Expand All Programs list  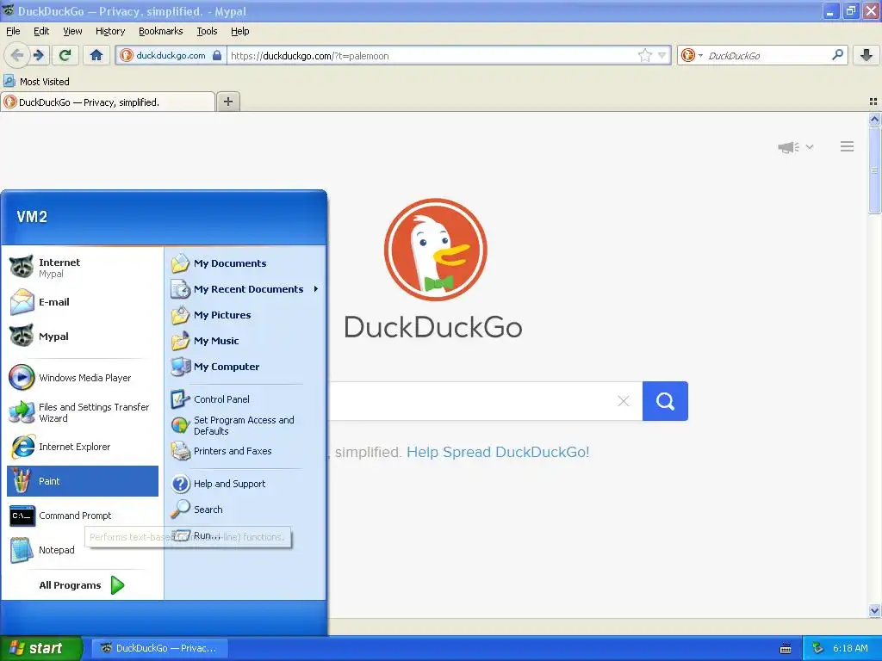click(82, 585)
